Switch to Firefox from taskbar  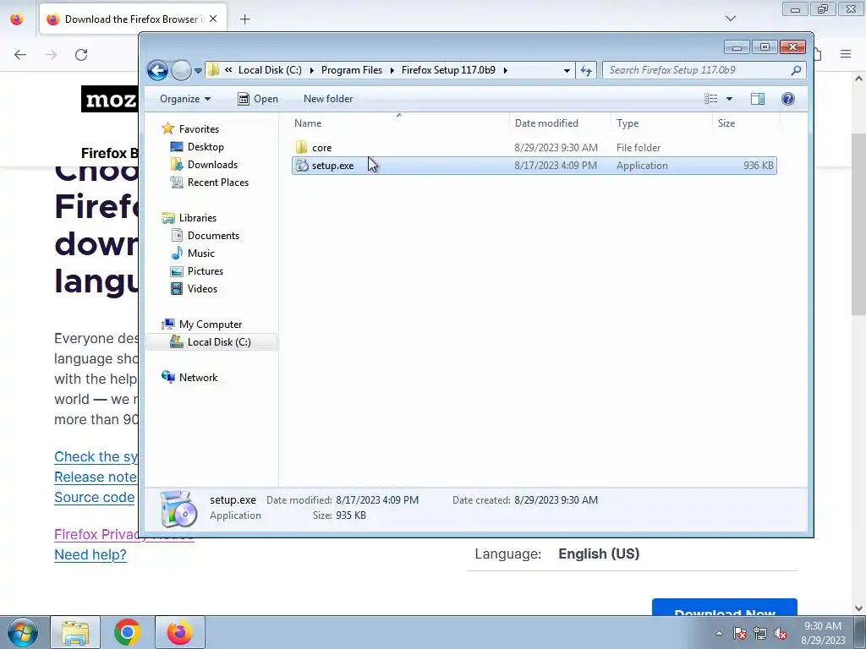coord(180,632)
